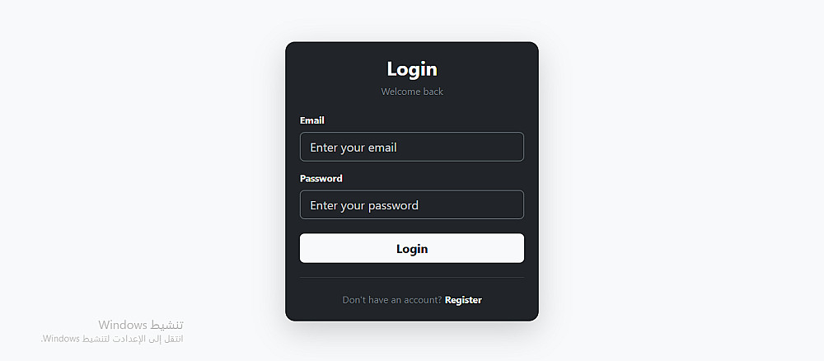
Task: Focus the Password input field
Action: [411, 204]
